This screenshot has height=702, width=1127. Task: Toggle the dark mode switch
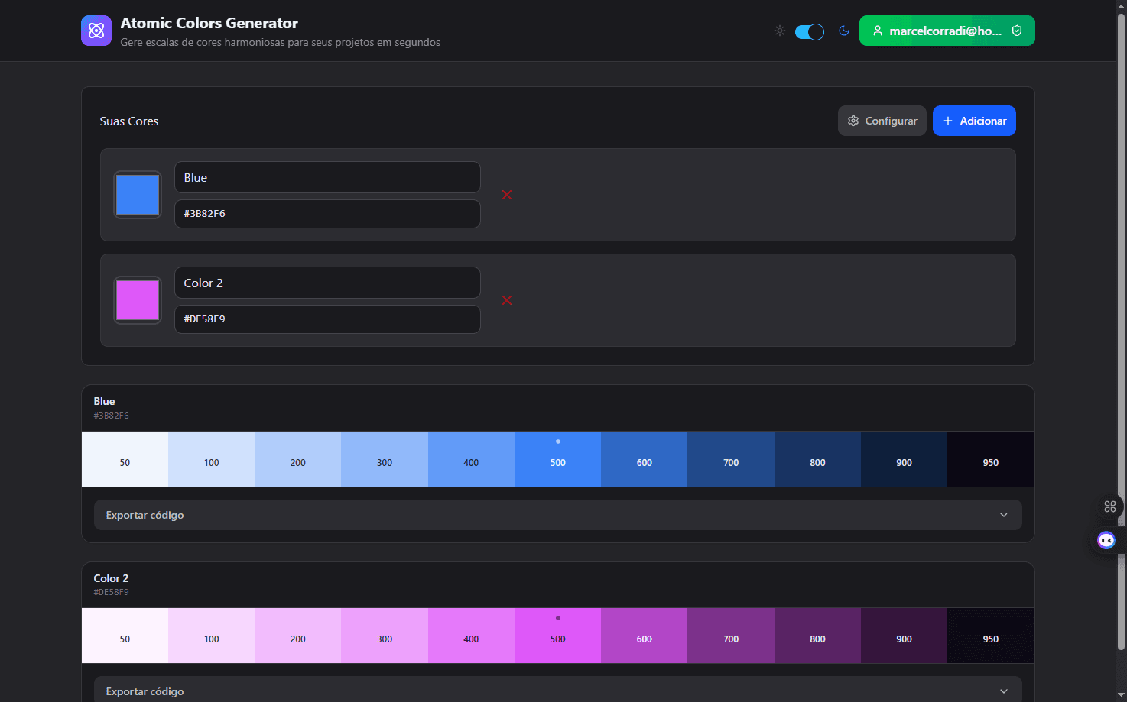809,31
